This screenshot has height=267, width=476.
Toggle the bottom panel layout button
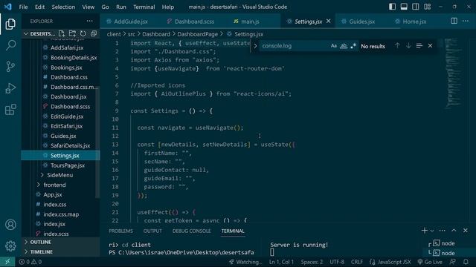(404, 7)
